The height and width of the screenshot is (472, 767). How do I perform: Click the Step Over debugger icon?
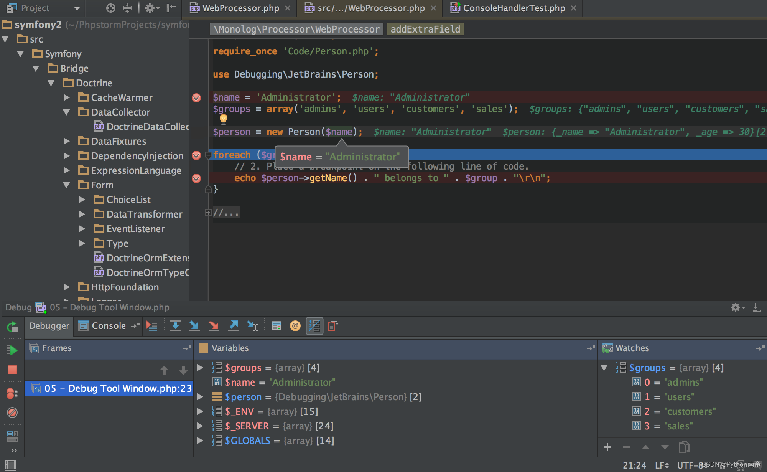pos(175,326)
